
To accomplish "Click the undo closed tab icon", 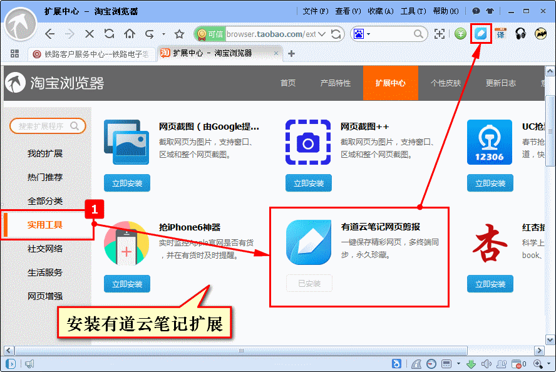I will [150, 34].
